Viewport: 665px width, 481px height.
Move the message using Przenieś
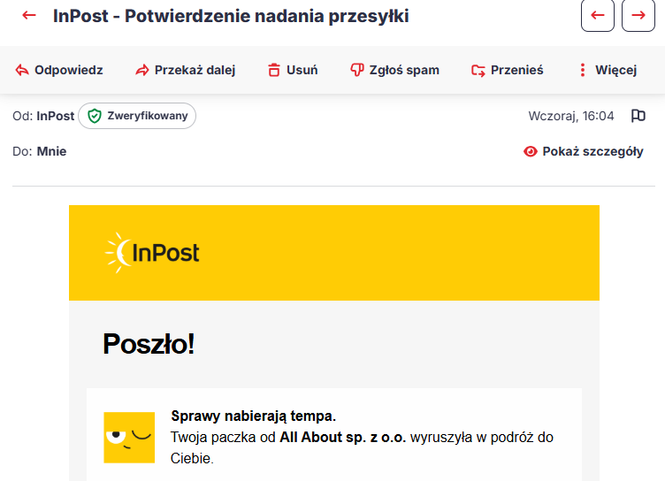(x=507, y=70)
